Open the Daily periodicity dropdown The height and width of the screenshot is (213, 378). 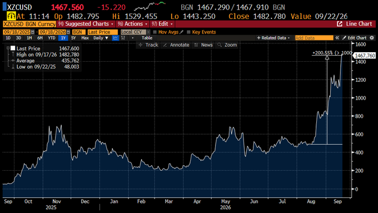[101, 38]
